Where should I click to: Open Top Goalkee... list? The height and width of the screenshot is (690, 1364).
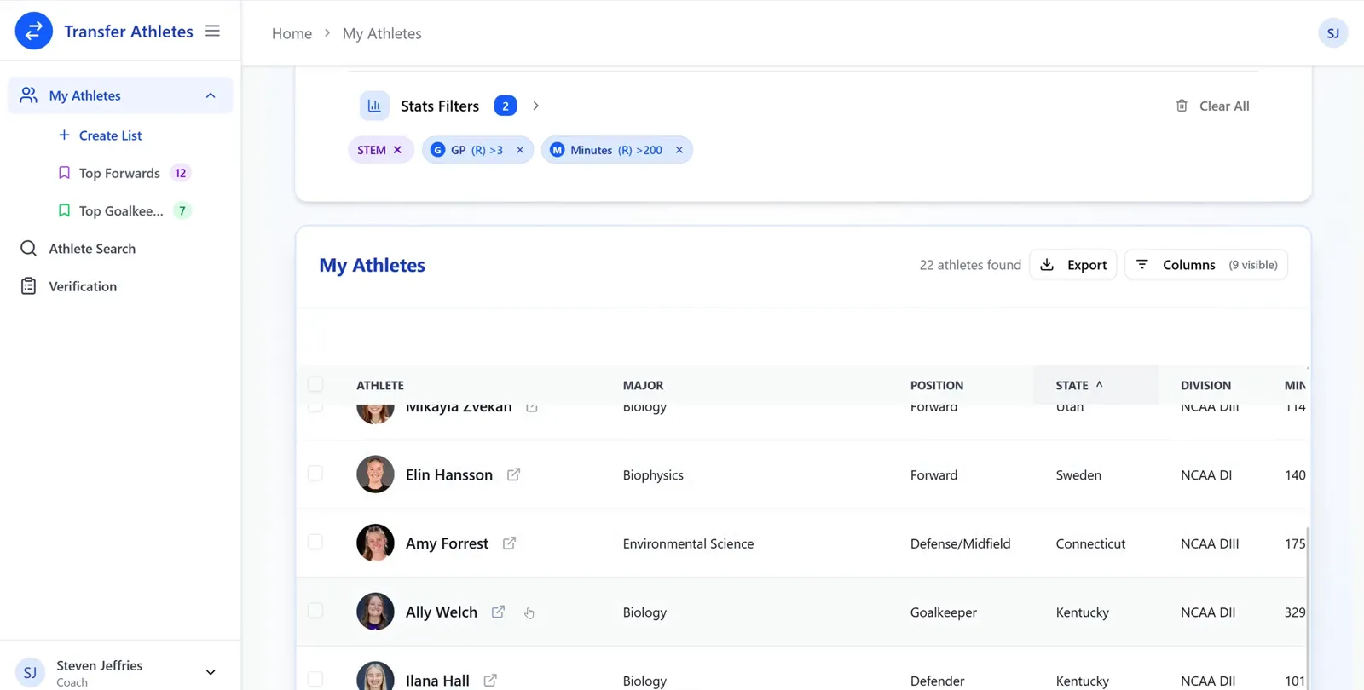click(121, 210)
